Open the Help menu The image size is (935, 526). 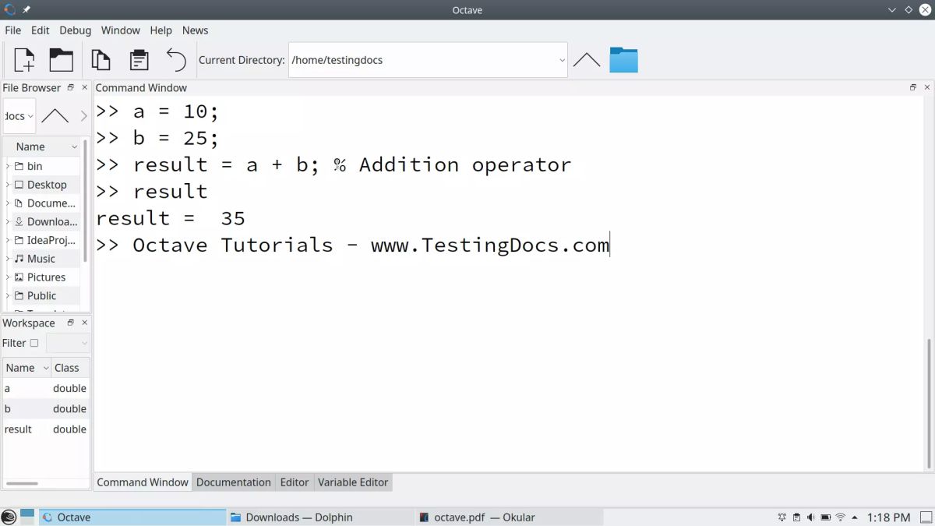(161, 30)
